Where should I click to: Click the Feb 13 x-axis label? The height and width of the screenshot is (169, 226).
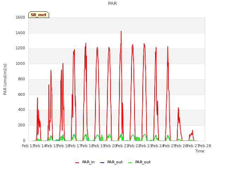pyautogui.click(x=28, y=146)
